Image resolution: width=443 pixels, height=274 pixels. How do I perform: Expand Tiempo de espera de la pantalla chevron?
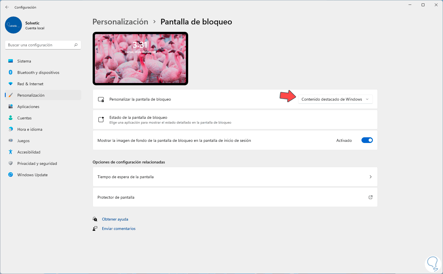pyautogui.click(x=371, y=177)
